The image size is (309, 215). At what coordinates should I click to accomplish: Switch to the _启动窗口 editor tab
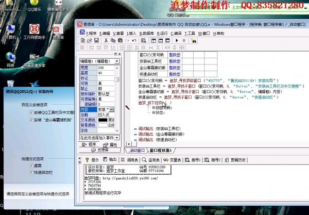(x=136, y=151)
